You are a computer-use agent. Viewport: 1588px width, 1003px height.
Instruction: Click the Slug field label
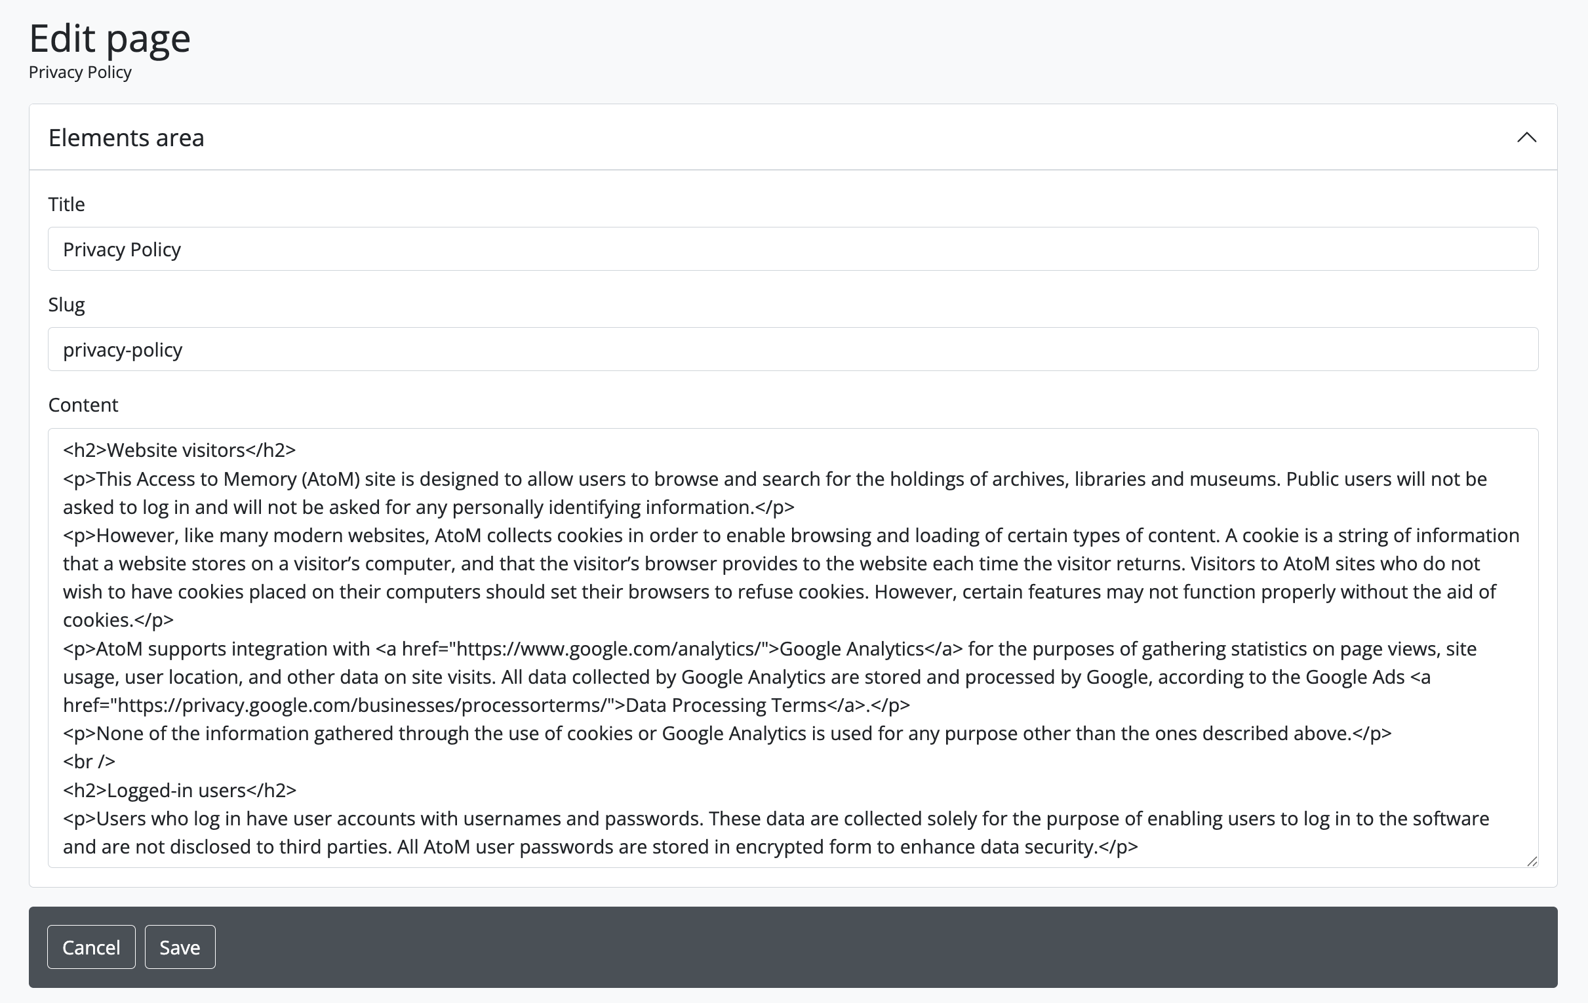coord(67,305)
